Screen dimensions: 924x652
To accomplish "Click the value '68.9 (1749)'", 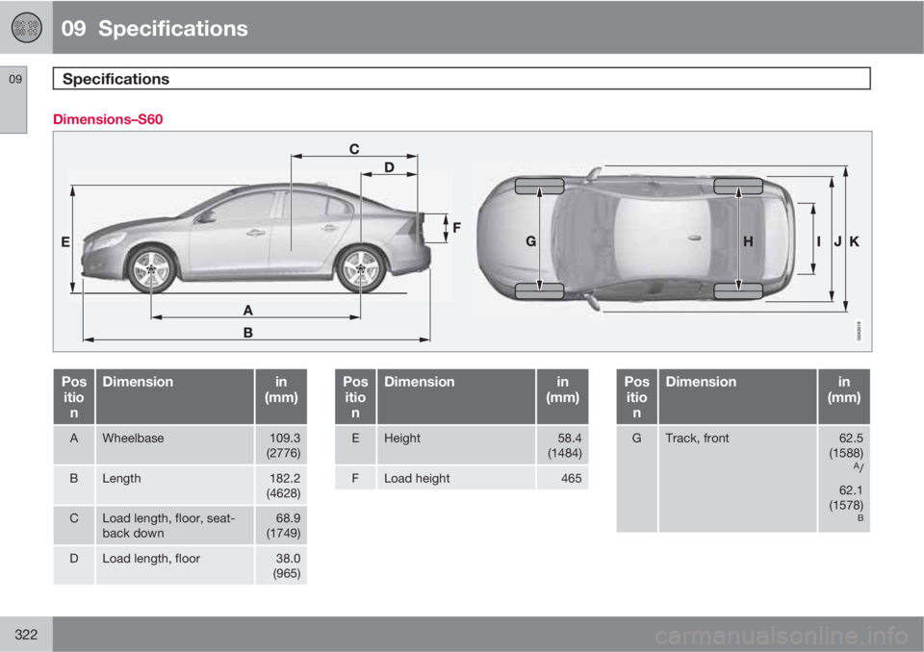I will tap(281, 525).
